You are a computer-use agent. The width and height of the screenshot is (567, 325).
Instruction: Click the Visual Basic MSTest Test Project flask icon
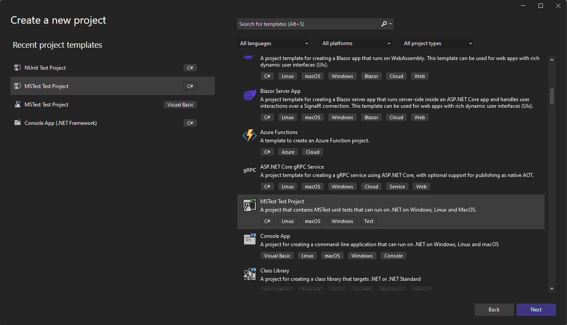(18, 105)
